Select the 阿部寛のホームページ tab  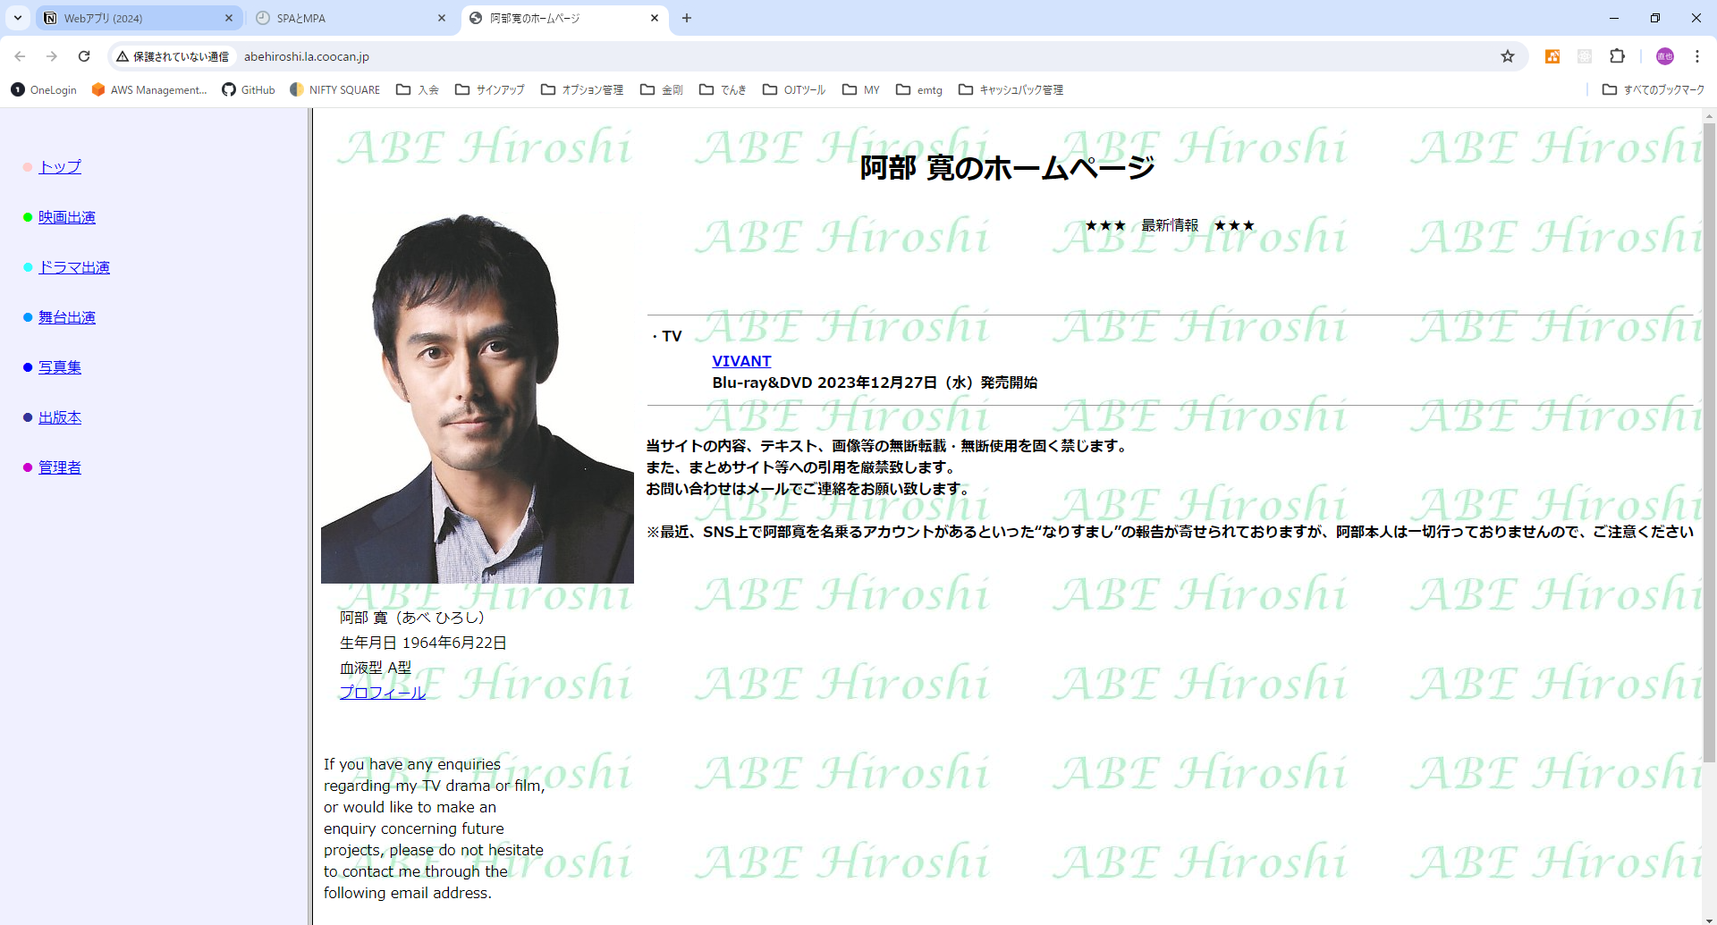click(x=564, y=18)
